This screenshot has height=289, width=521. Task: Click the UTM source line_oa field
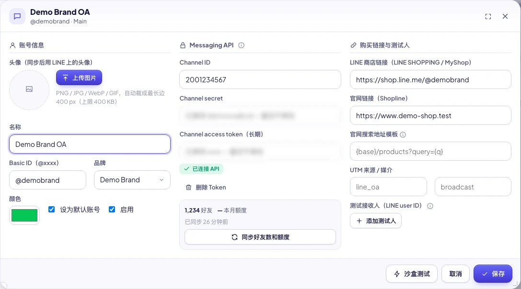(388, 187)
